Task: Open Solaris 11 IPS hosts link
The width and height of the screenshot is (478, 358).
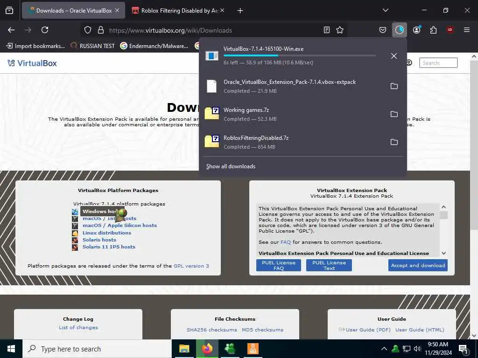Action: (109, 247)
